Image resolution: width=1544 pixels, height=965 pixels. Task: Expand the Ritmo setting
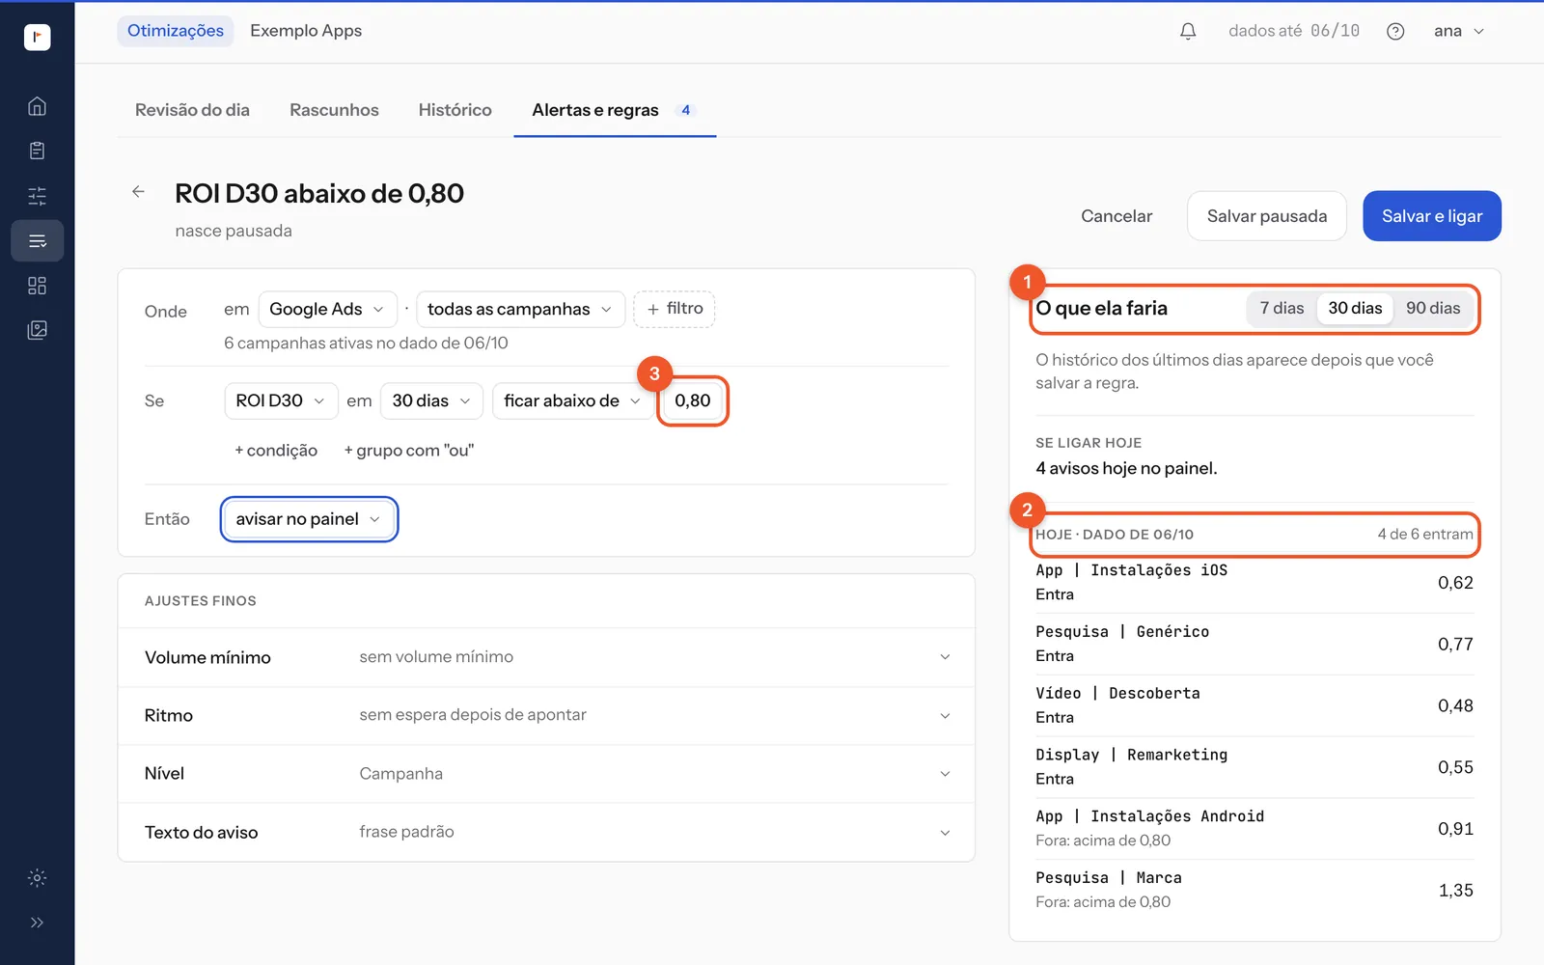pos(546,716)
